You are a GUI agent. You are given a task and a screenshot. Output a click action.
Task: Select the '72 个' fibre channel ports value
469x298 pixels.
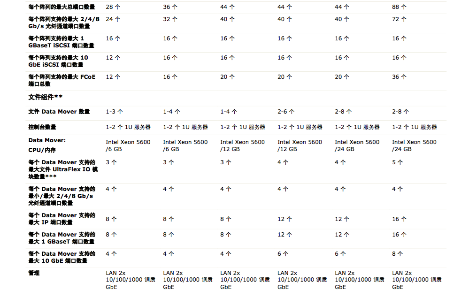399,19
